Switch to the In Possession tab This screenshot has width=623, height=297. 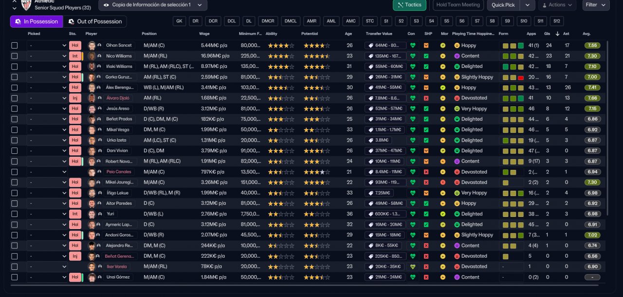37,21
